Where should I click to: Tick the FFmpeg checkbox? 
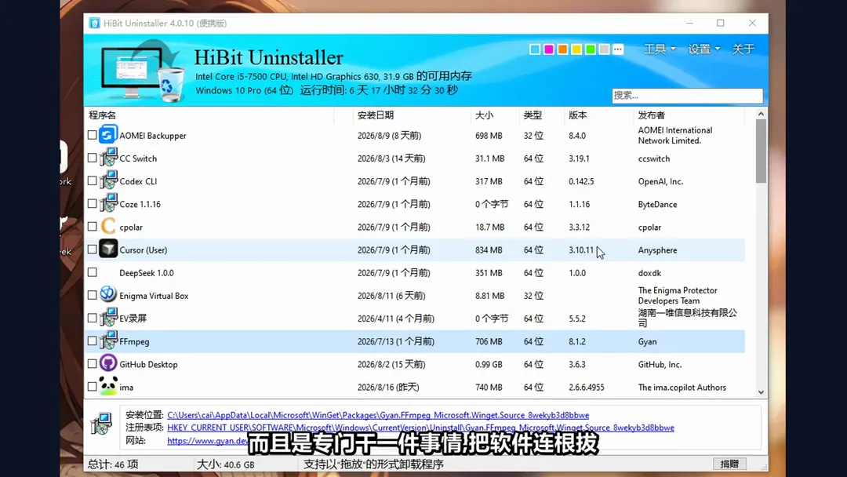[x=93, y=340]
